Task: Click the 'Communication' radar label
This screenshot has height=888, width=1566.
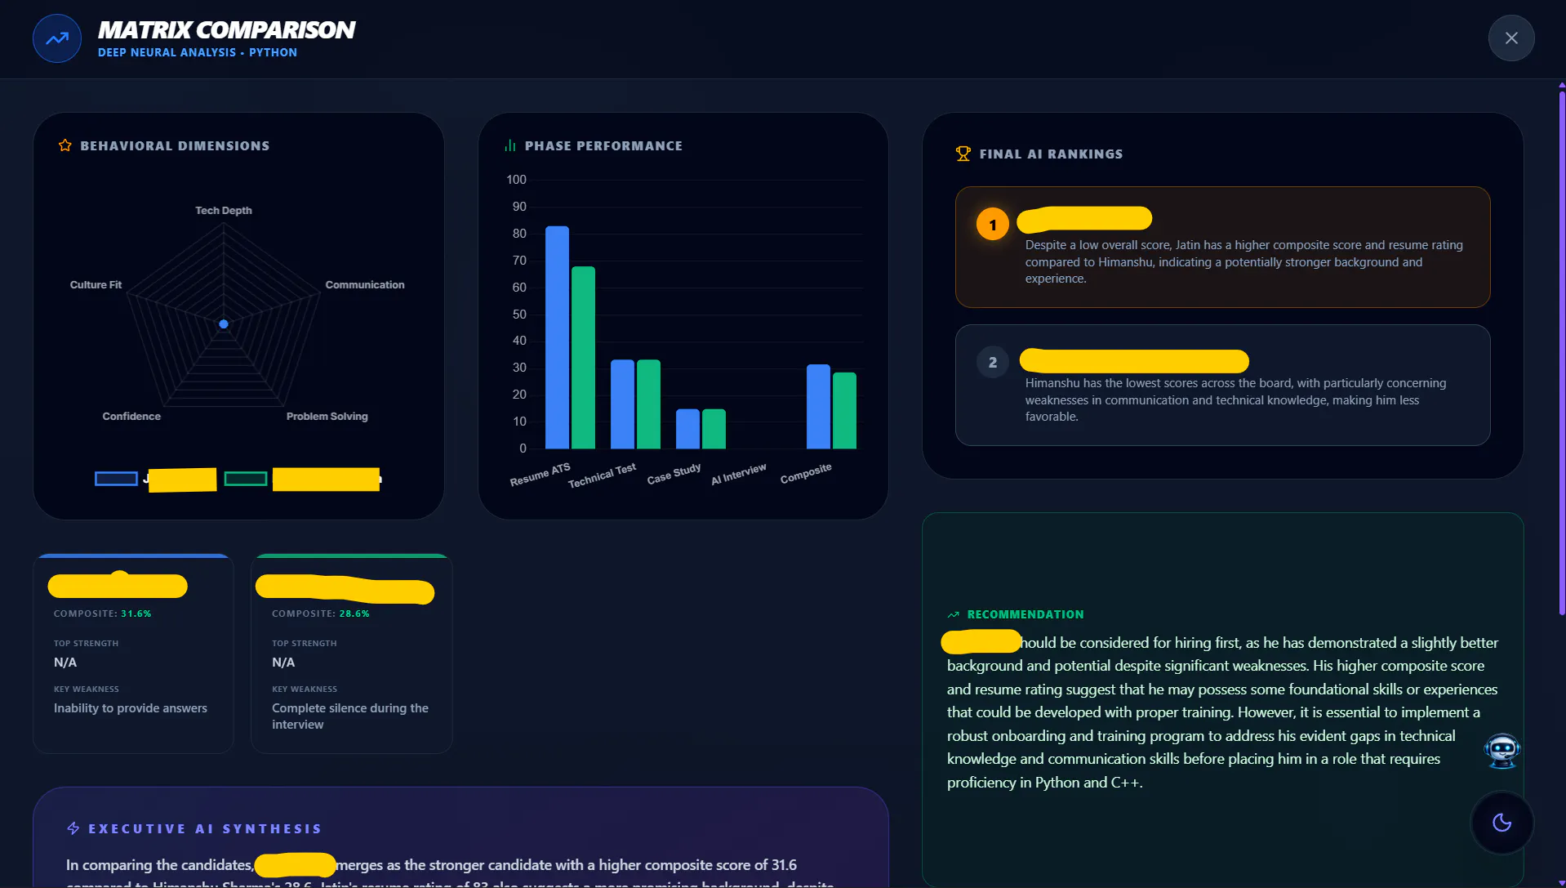Action: click(365, 285)
